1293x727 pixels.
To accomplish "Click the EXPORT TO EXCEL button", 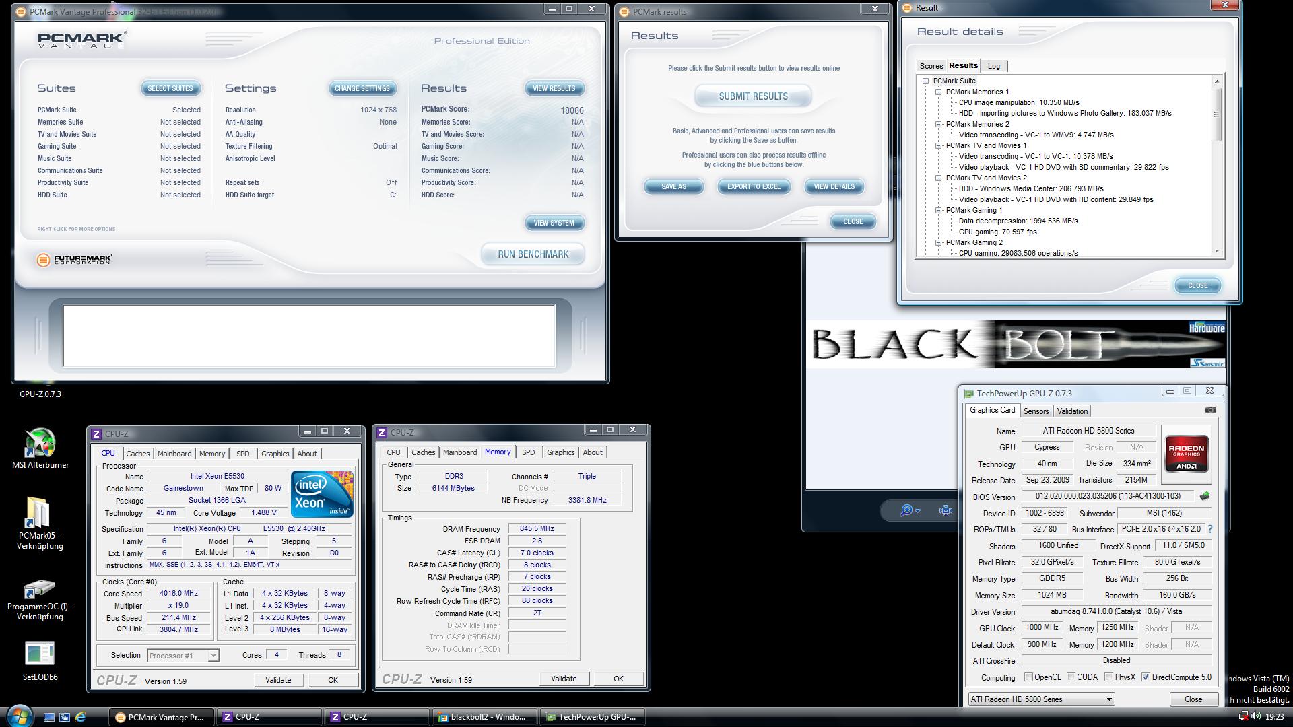I will coord(754,186).
